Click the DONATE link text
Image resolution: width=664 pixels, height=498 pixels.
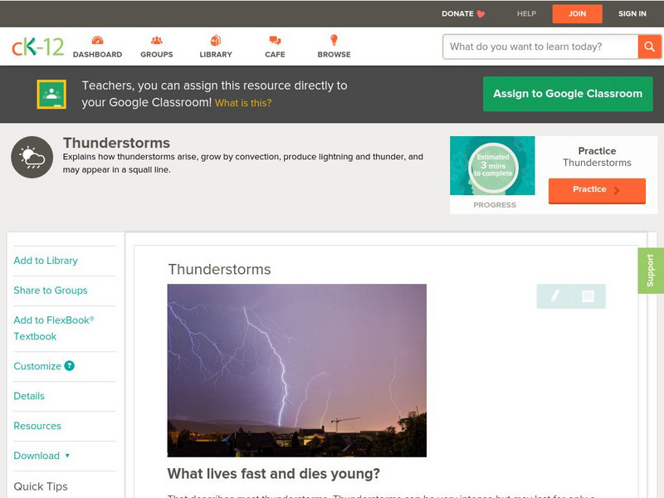(x=457, y=14)
